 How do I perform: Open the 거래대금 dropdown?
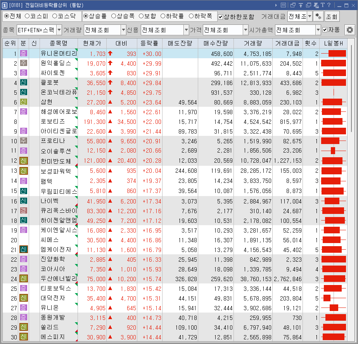(x=310, y=16)
